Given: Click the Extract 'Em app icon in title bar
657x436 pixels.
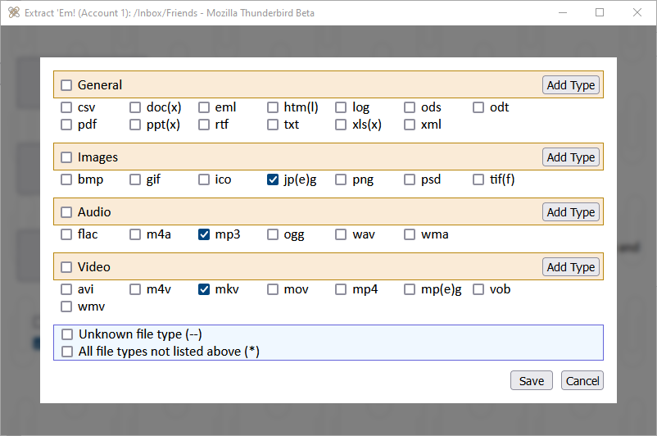Looking at the screenshot, I should tap(14, 12).
